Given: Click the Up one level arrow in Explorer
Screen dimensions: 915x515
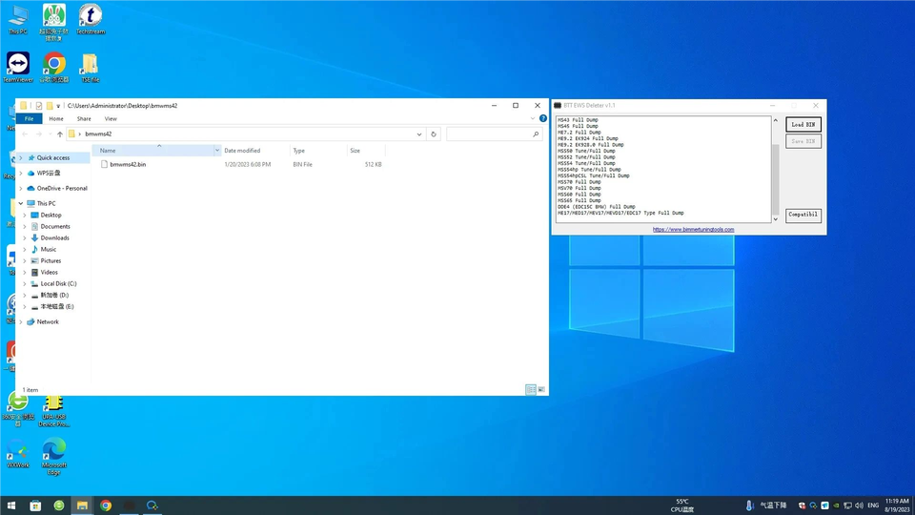Looking at the screenshot, I should point(60,134).
